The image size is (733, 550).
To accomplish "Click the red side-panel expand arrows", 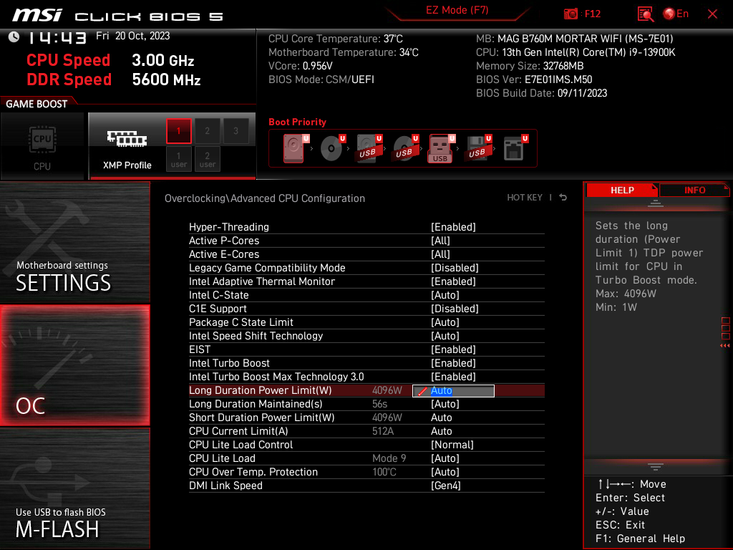I will (x=725, y=346).
